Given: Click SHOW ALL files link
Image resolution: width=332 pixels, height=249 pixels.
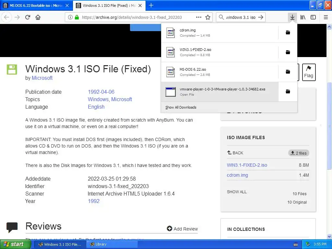Looking at the screenshot, I should click(x=237, y=192).
